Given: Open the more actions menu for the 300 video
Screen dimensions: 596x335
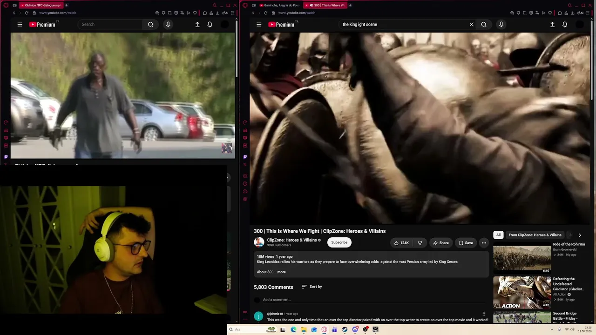Looking at the screenshot, I should pyautogui.click(x=484, y=243).
